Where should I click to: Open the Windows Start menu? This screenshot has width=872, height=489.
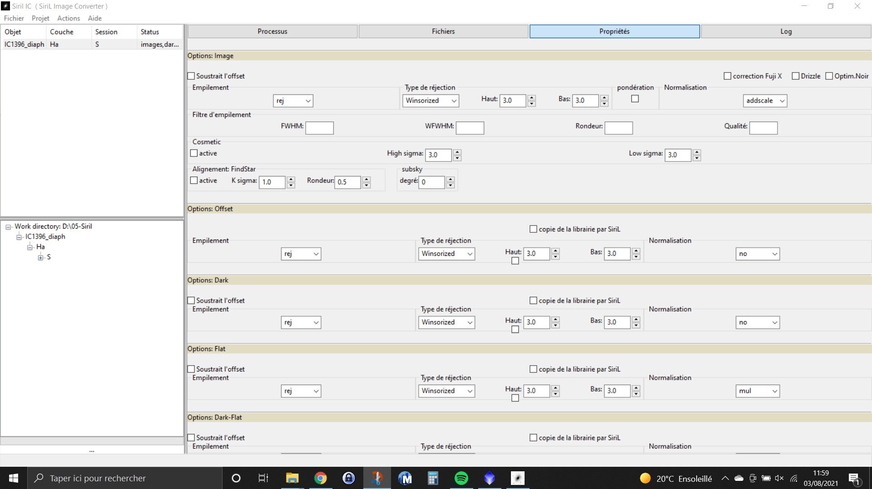click(x=14, y=478)
